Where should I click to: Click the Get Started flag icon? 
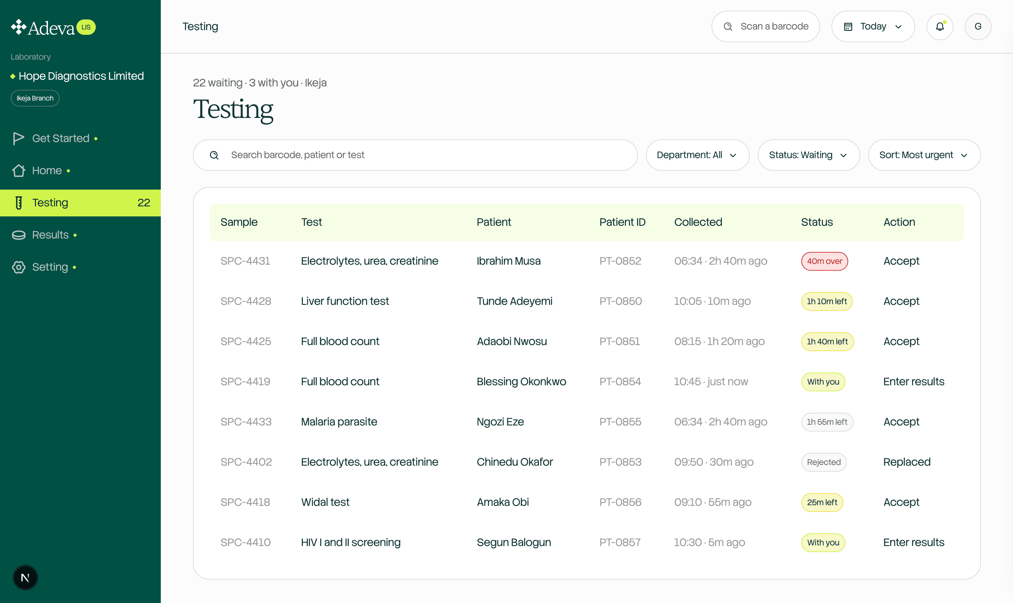[x=18, y=139]
